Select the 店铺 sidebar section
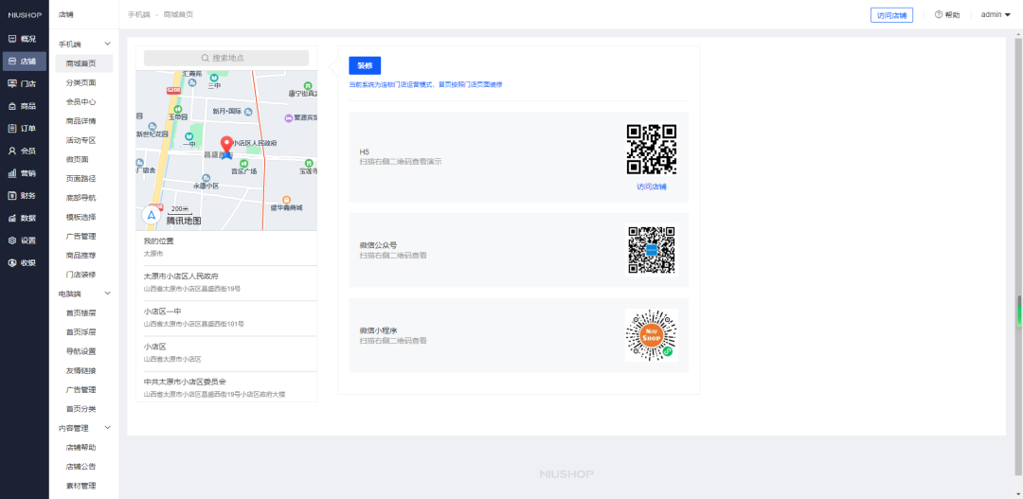Image resolution: width=1023 pixels, height=499 pixels. pyautogui.click(x=24, y=62)
